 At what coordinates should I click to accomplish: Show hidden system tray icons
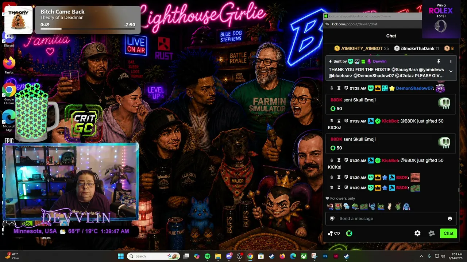point(421,256)
